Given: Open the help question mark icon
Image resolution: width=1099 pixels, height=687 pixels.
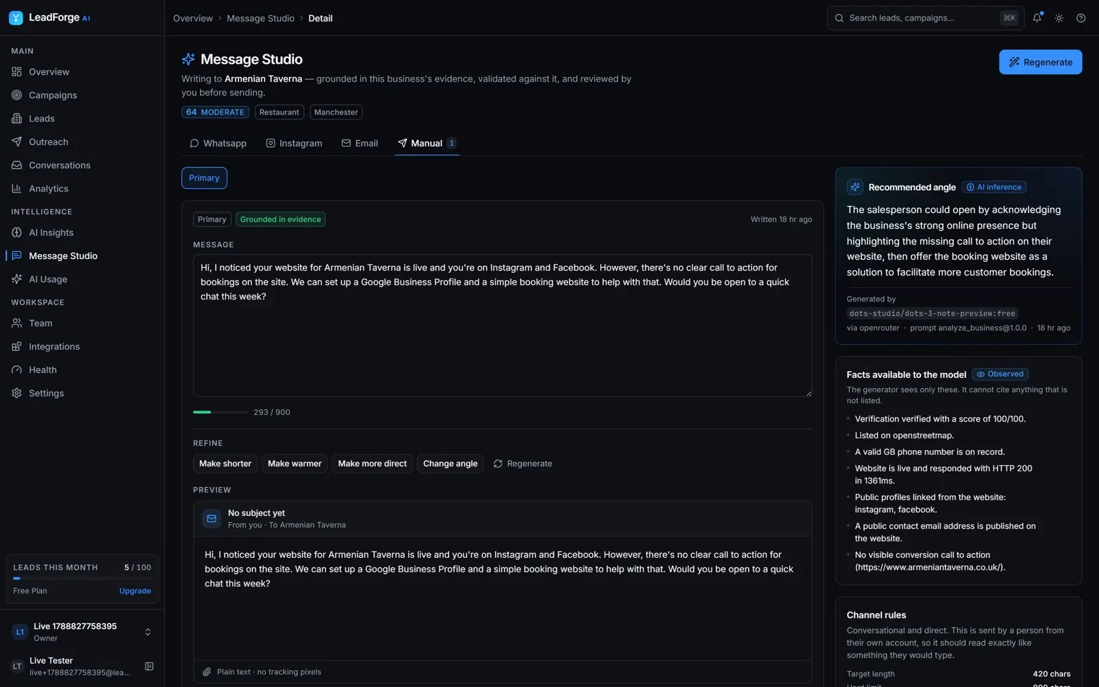Looking at the screenshot, I should click(x=1081, y=18).
